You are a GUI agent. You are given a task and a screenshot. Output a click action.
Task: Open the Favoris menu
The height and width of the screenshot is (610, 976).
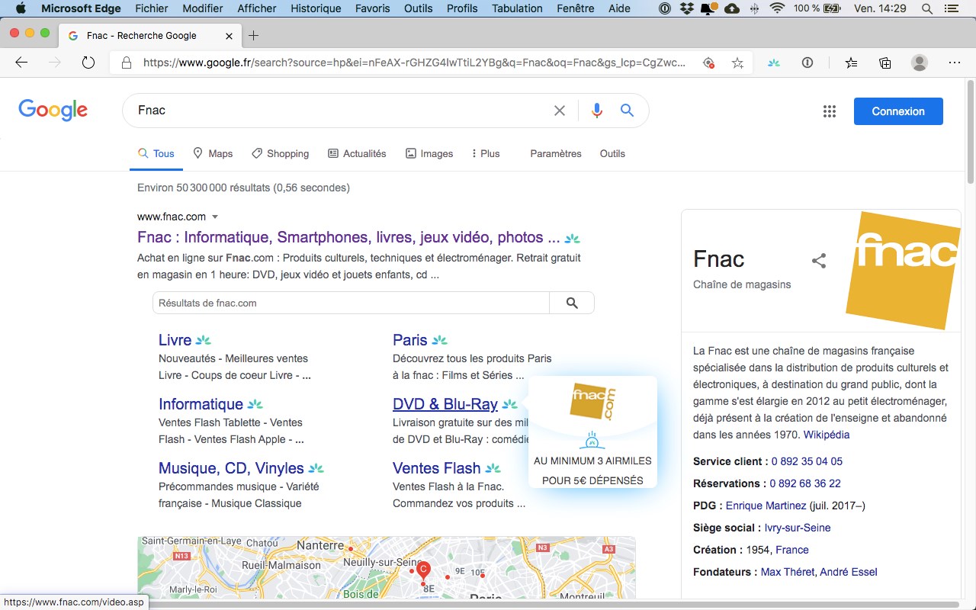coord(372,8)
